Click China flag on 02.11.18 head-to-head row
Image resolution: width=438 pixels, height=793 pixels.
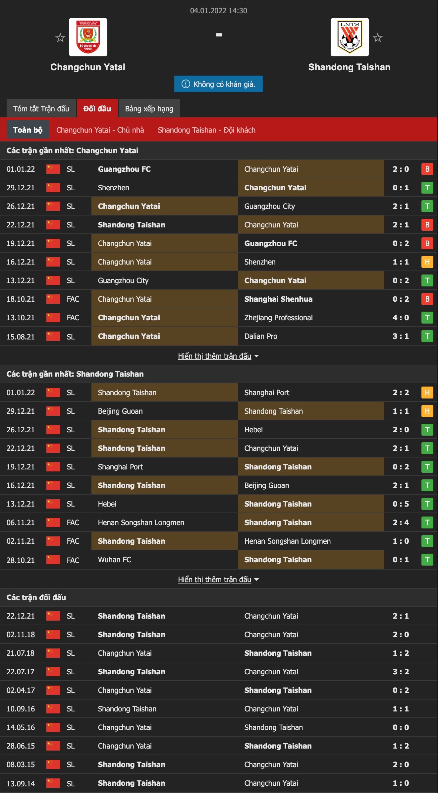pos(53,635)
